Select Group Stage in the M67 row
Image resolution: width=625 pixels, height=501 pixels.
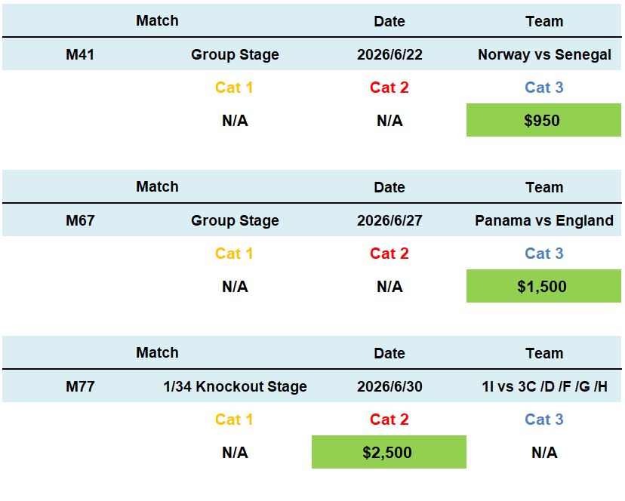tap(235, 220)
